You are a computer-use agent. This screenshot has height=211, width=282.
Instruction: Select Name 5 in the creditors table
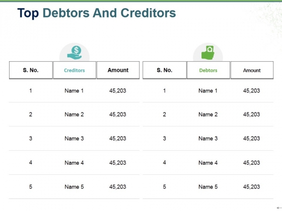pos(74,186)
